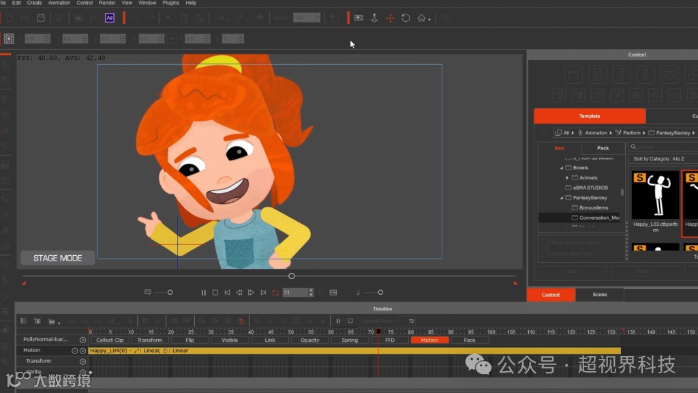Click the Collect Clip track button
698x393 pixels.
pos(110,340)
